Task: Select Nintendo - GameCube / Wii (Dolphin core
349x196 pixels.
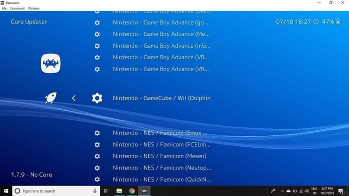Action: 162,98
